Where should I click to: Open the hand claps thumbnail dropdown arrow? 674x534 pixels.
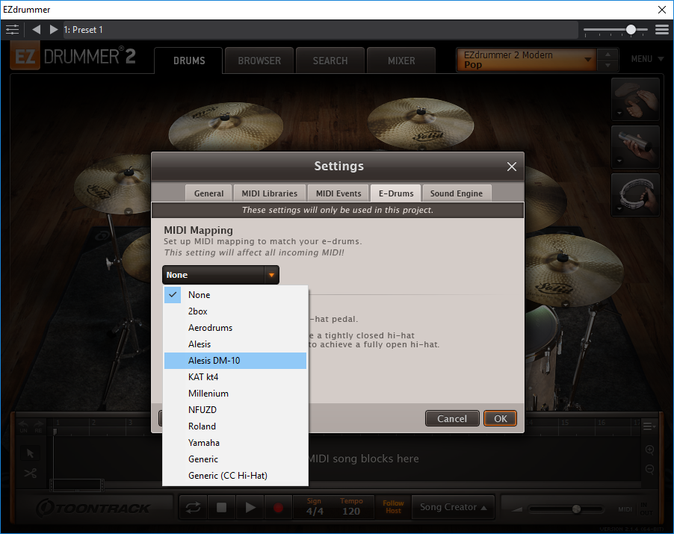(x=619, y=114)
